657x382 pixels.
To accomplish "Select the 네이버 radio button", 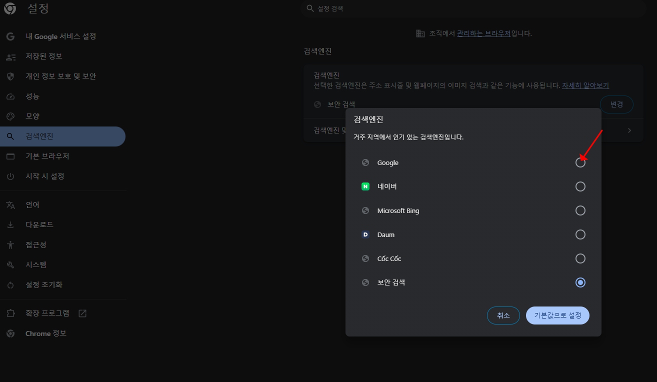I will [580, 186].
